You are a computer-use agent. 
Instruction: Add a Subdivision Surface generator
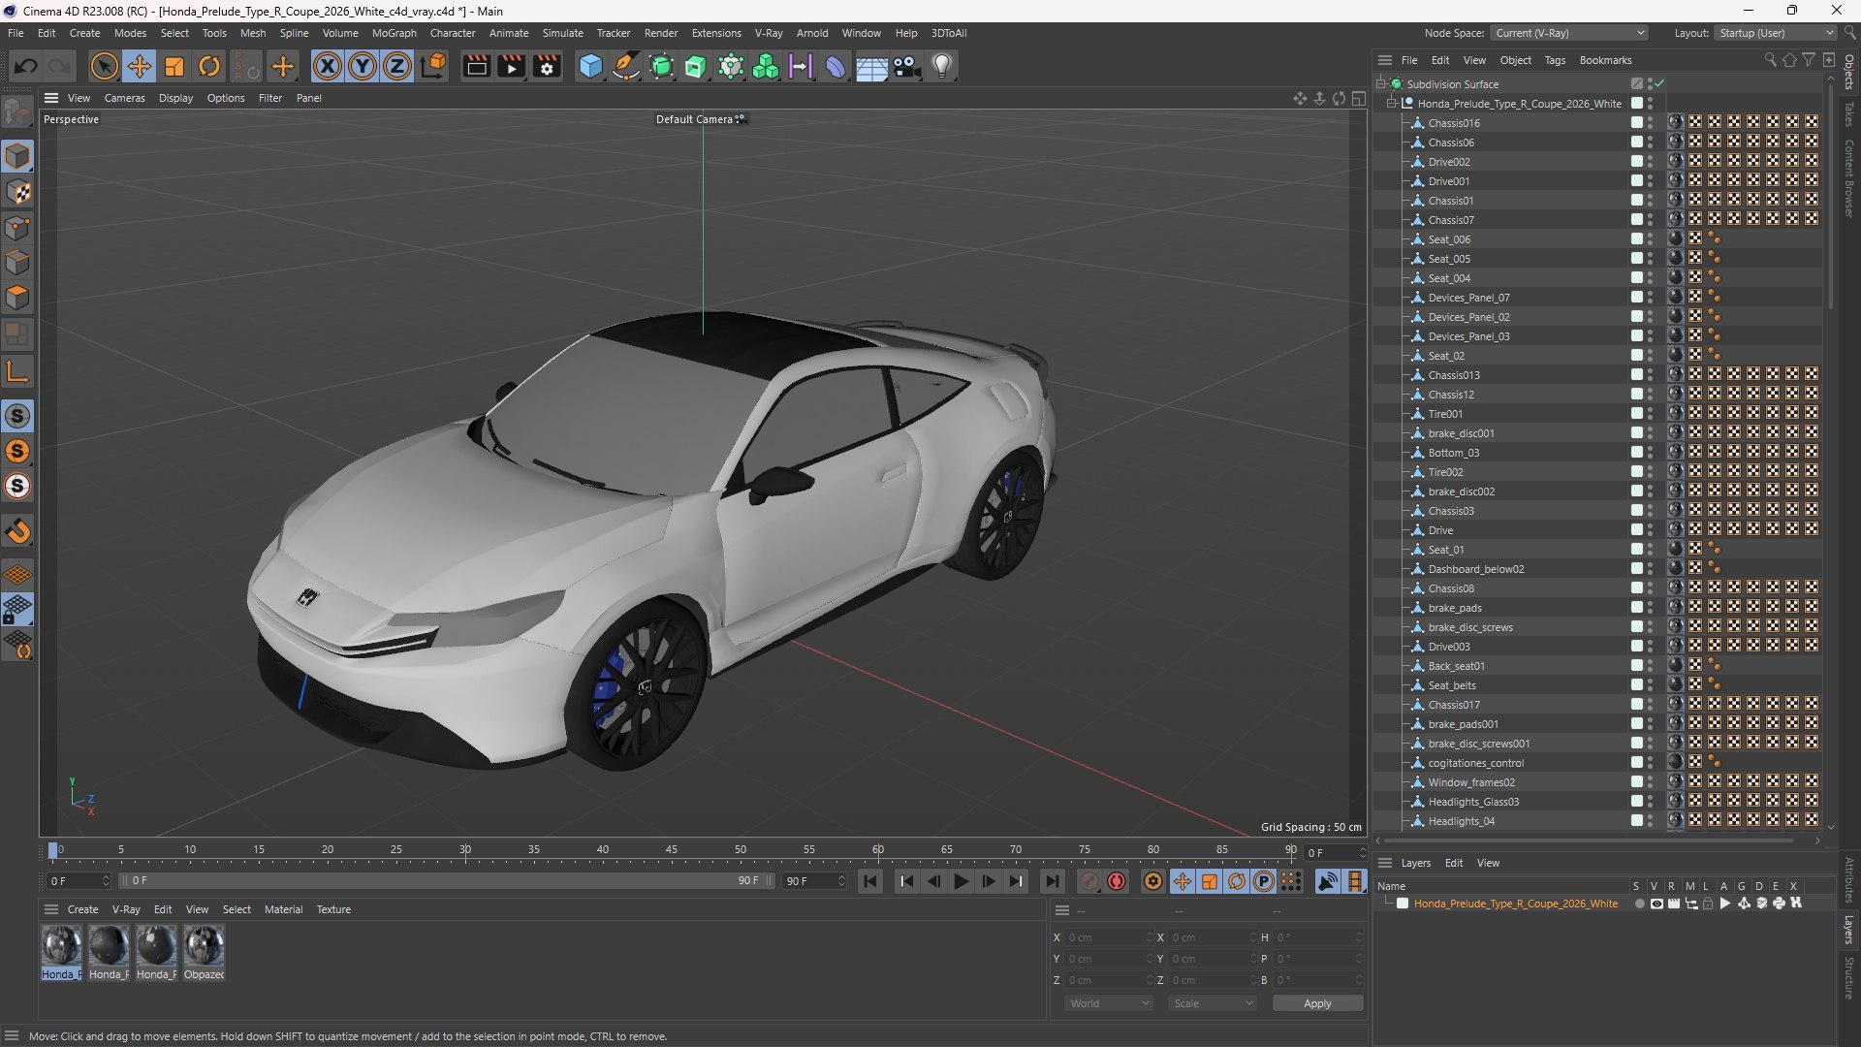[661, 66]
